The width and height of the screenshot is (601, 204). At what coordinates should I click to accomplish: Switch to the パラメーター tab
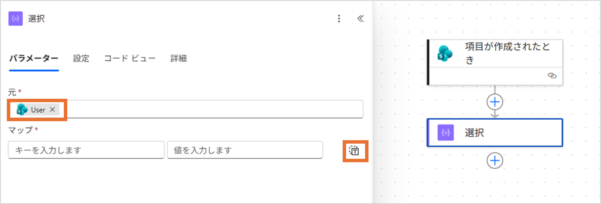34,59
